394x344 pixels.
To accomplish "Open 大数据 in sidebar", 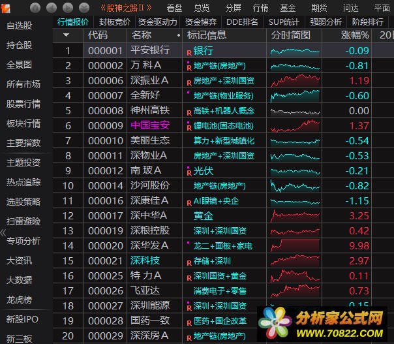I will (x=20, y=280).
